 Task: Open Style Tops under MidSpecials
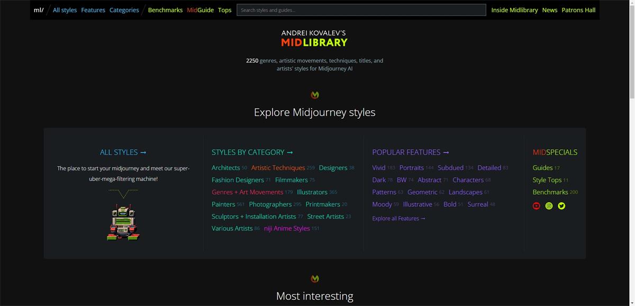click(547, 180)
